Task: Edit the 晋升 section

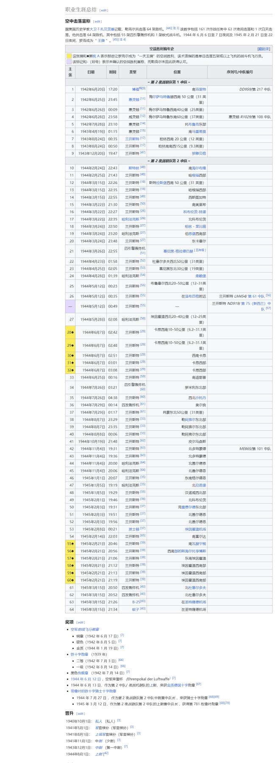Action: point(81,713)
